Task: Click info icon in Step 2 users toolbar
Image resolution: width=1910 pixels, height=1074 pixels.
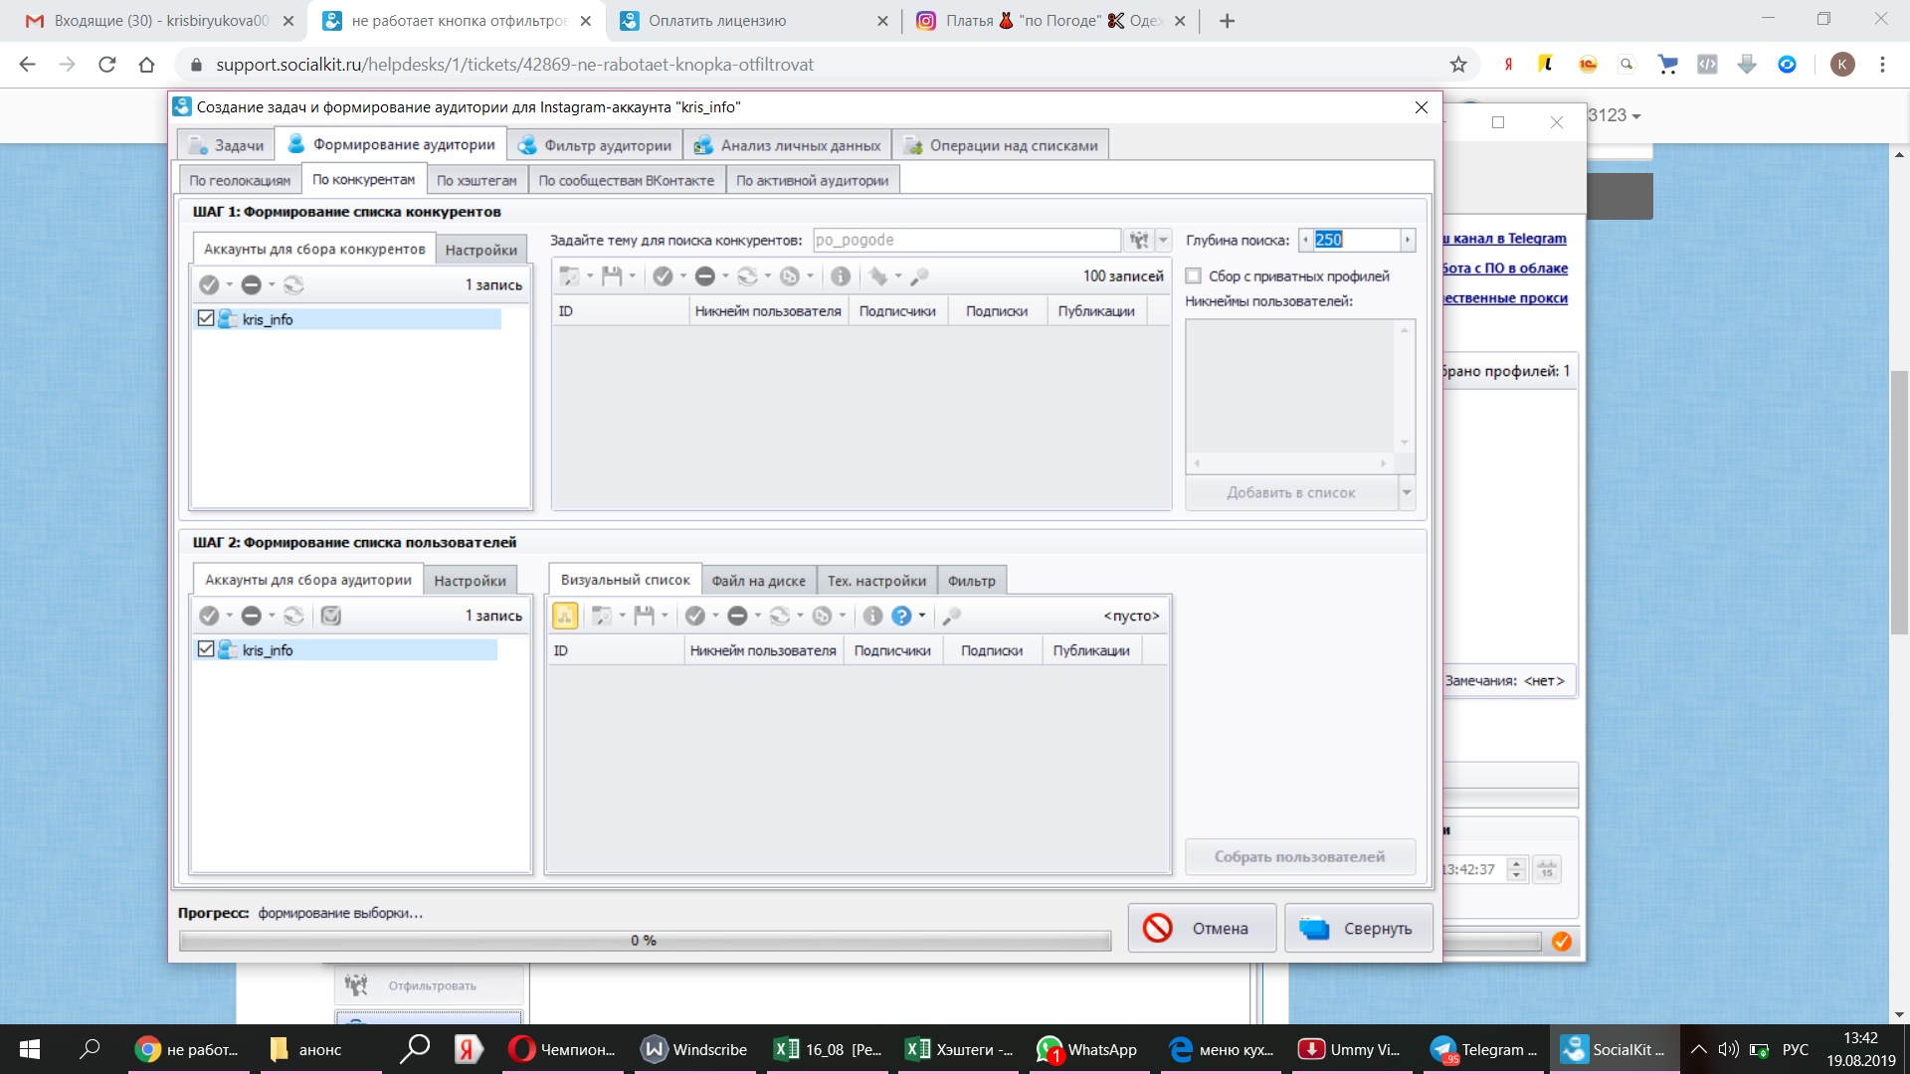Action: 872,616
